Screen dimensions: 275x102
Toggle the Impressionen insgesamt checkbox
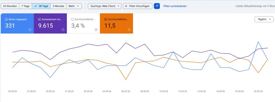click(39, 20)
